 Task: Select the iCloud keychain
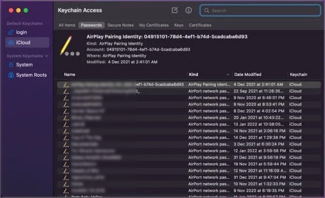27,43
